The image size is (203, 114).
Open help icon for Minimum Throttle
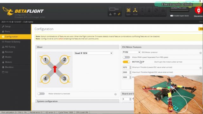[200, 68]
